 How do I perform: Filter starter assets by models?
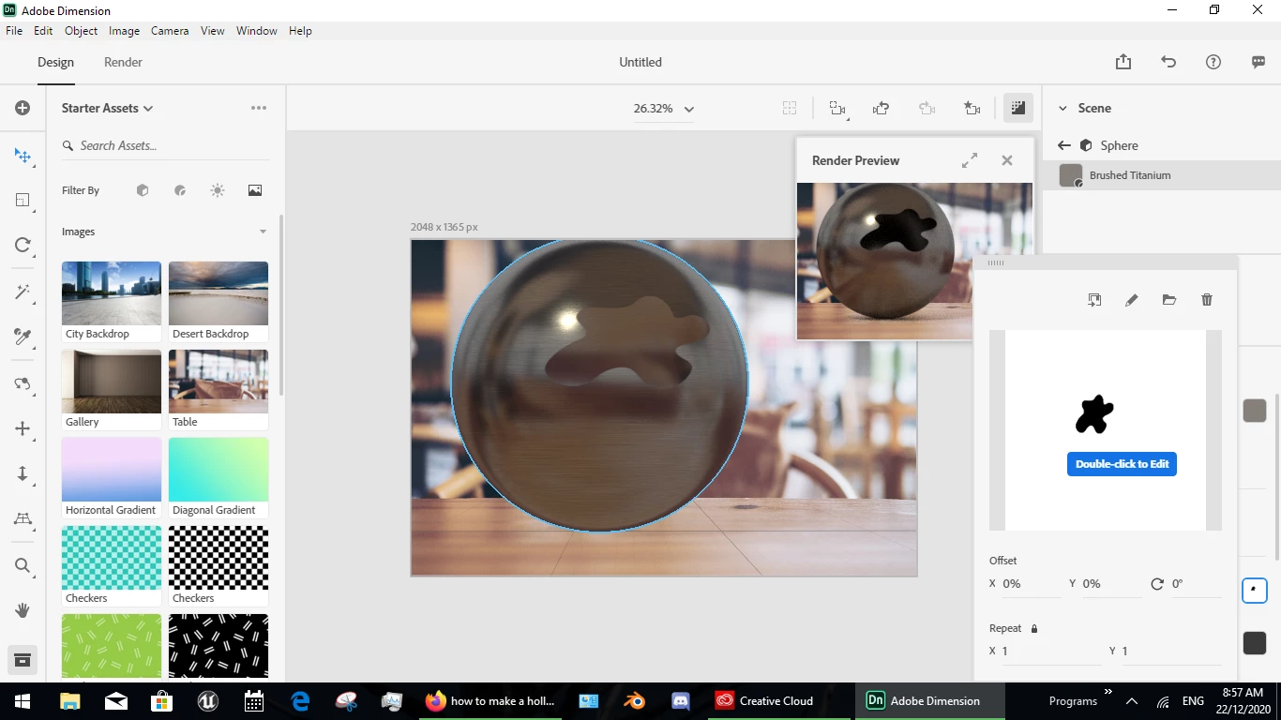(x=143, y=190)
